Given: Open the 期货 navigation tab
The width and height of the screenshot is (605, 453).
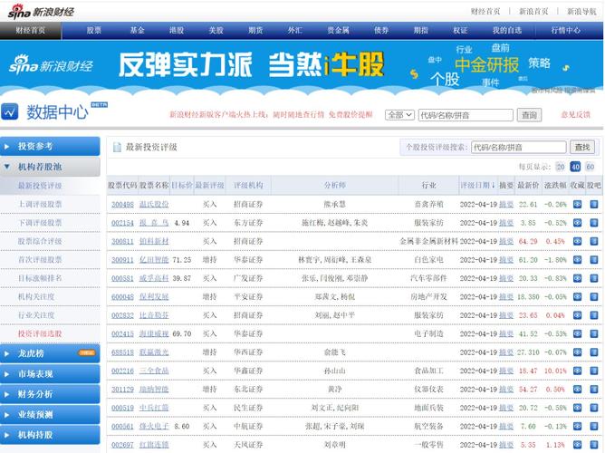Looking at the screenshot, I should (x=255, y=31).
